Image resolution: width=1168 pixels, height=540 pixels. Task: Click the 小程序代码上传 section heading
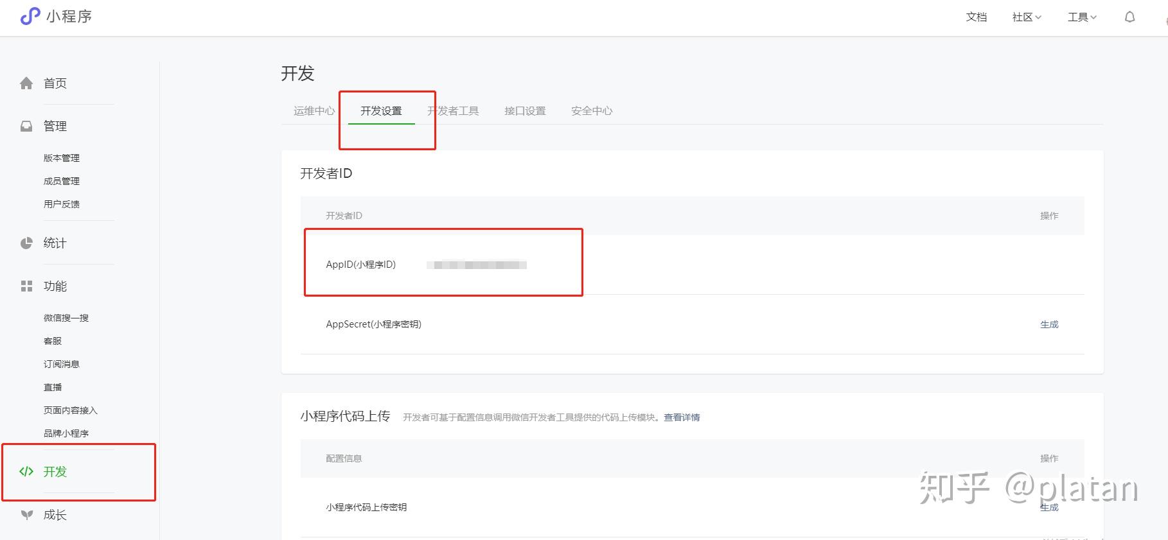click(345, 416)
